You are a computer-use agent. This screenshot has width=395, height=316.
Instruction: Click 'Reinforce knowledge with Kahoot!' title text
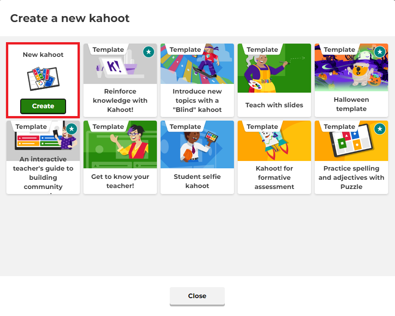(x=120, y=100)
